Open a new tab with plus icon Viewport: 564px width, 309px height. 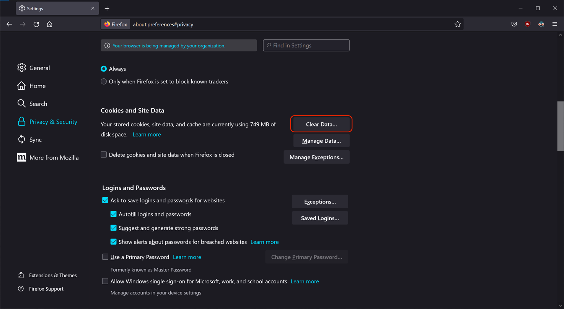tap(107, 8)
